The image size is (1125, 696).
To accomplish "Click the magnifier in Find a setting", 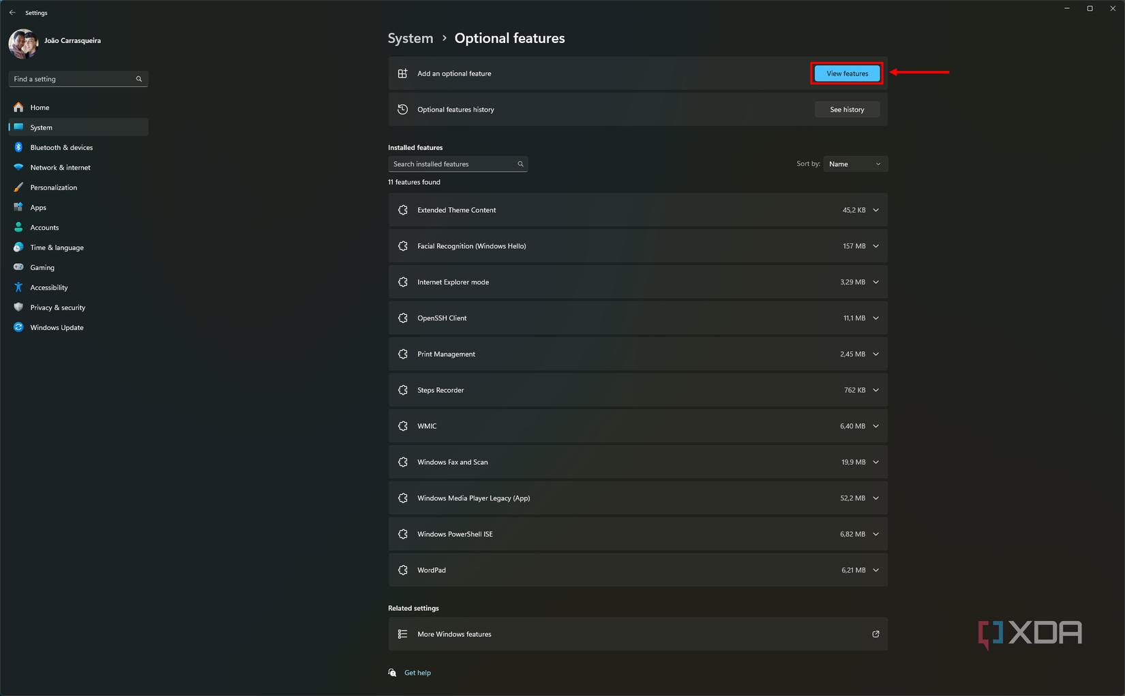I will coord(139,79).
